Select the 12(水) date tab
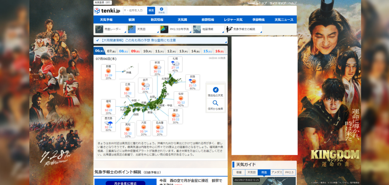The image size is (389, 185). (171, 51)
